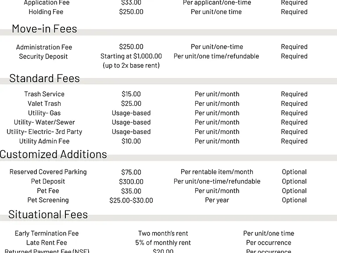Select the Utility Admin Fee $10.00 amount
This screenshot has width=337, height=253.
tap(131, 141)
